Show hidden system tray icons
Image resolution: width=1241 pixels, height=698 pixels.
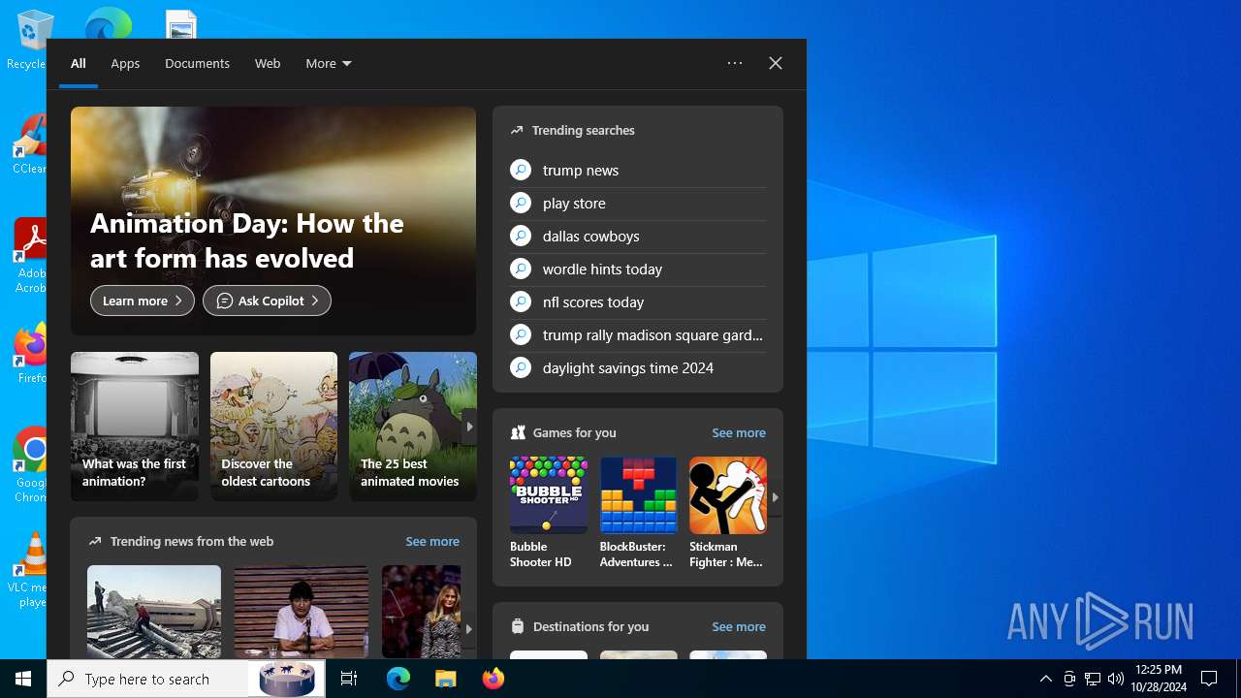pyautogui.click(x=1045, y=679)
